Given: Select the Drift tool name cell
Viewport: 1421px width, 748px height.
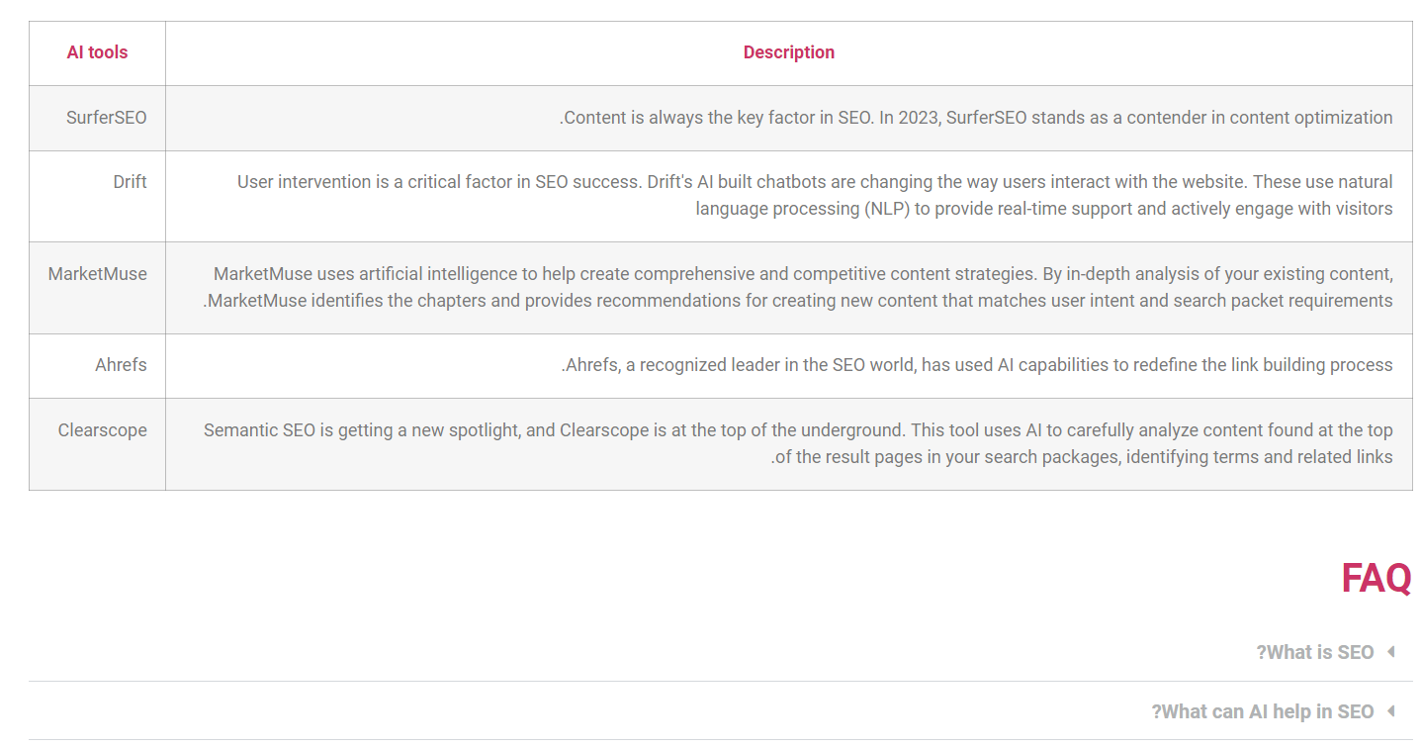Looking at the screenshot, I should (x=130, y=182).
